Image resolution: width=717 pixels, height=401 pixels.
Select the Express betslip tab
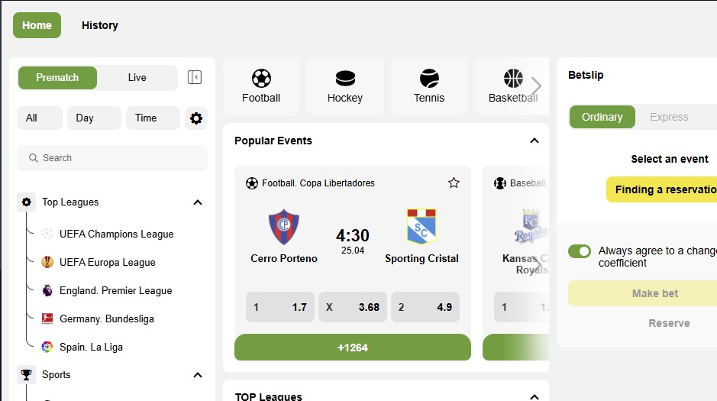pos(669,117)
